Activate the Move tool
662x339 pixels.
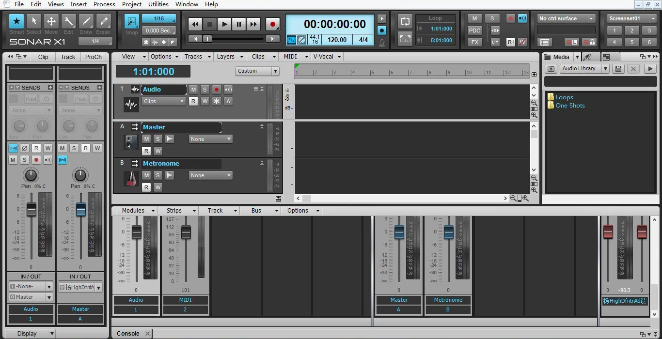tap(51, 21)
